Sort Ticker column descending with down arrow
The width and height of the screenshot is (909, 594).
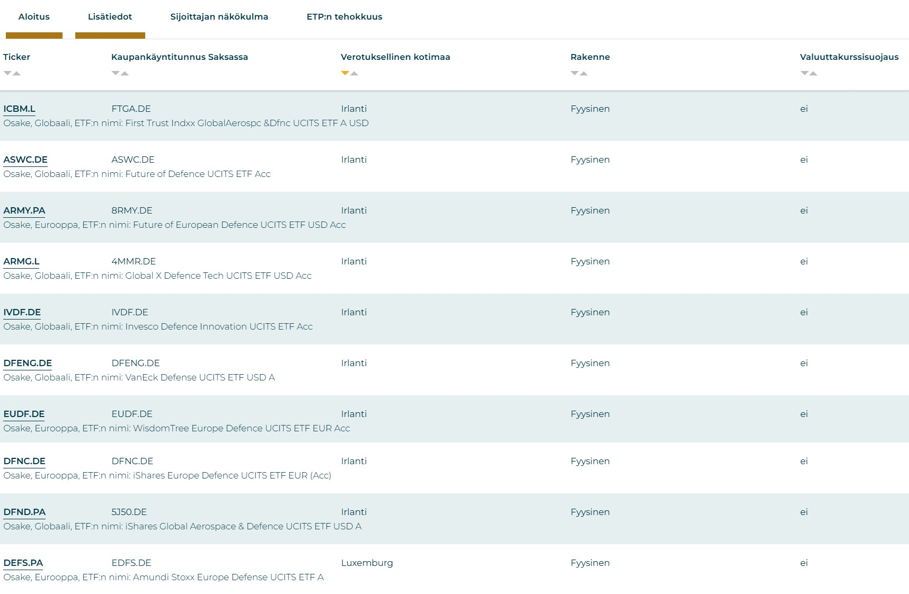[x=7, y=73]
